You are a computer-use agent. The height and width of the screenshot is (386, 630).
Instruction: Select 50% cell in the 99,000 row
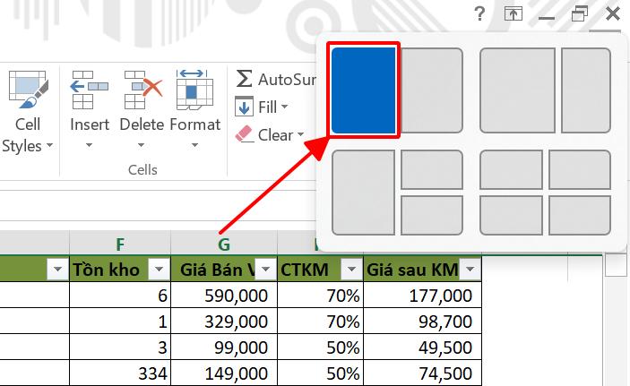click(x=320, y=347)
